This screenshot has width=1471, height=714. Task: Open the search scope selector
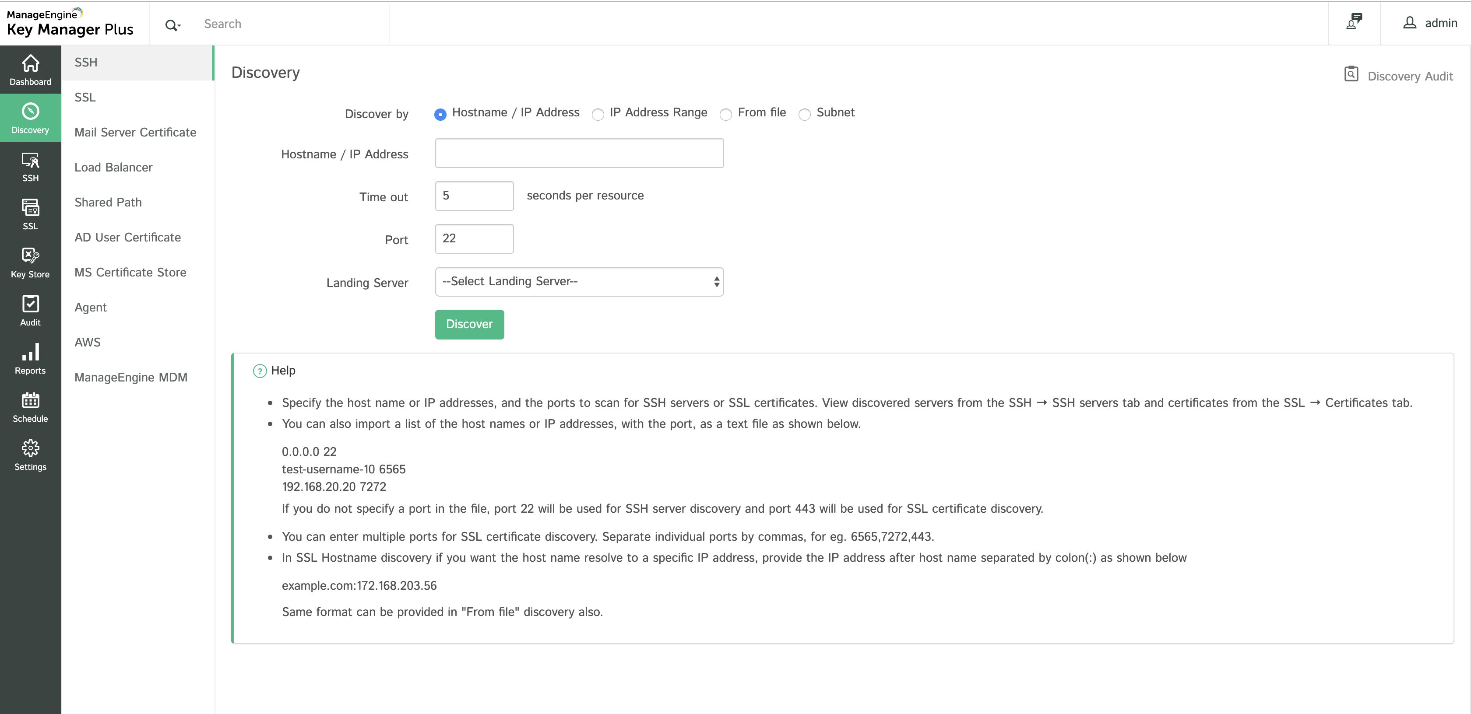pos(172,24)
